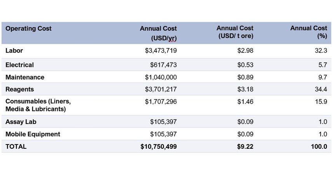Select the 100.0 total percentage cell

(319, 146)
